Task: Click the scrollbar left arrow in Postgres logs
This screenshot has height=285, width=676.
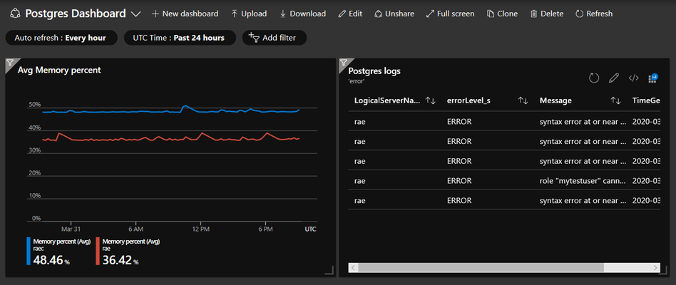Action: 352,268
